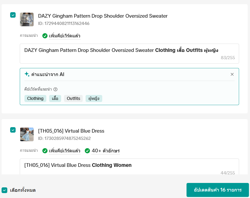This screenshot has width=250, height=198.
Task: Click the help icon next to suggested keywords
Action: [55, 89]
